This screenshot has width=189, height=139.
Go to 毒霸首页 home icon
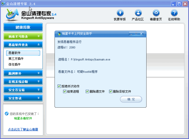156,13
